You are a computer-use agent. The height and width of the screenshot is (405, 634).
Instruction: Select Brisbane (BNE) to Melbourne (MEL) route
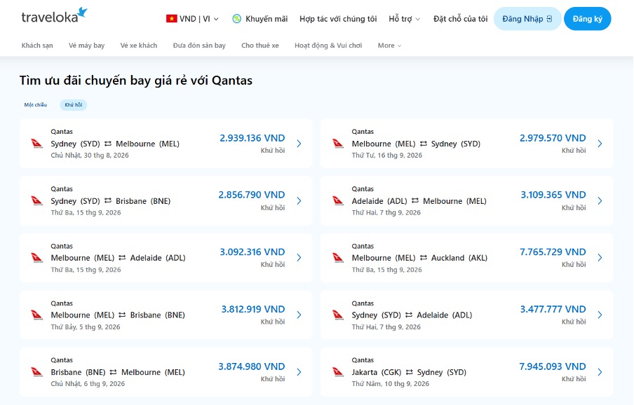[x=118, y=372]
